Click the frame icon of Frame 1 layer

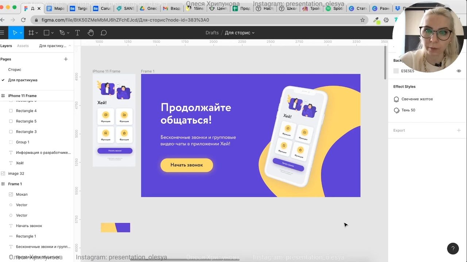(3, 184)
